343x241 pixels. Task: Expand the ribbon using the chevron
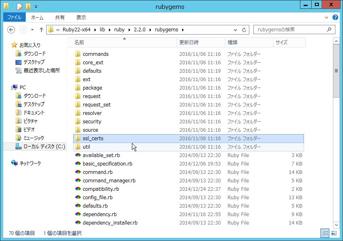point(327,18)
